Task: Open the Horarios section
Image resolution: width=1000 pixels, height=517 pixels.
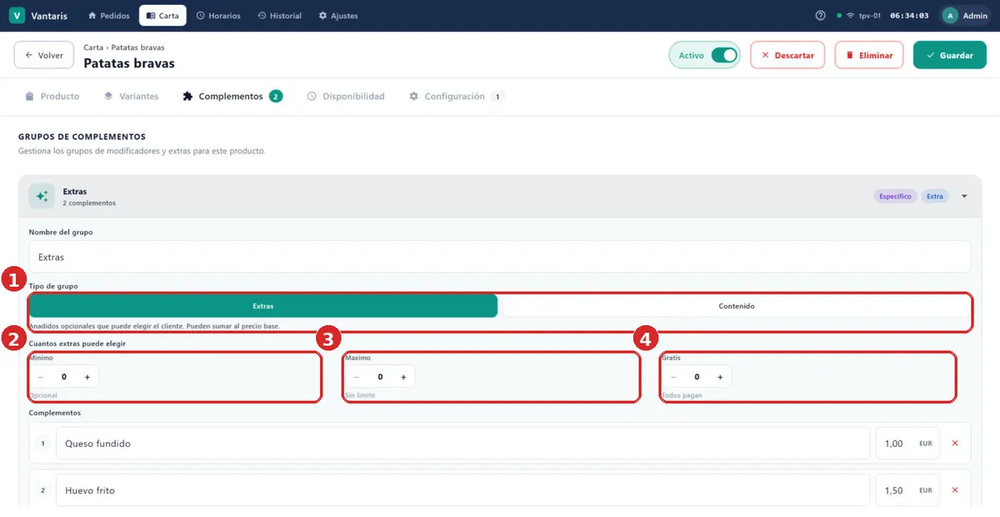Action: [218, 16]
